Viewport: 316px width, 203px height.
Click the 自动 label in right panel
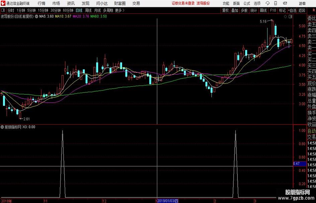pyautogui.click(x=312, y=131)
